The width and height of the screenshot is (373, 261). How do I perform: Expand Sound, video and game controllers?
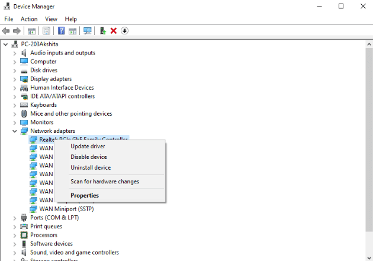pyautogui.click(x=15, y=253)
